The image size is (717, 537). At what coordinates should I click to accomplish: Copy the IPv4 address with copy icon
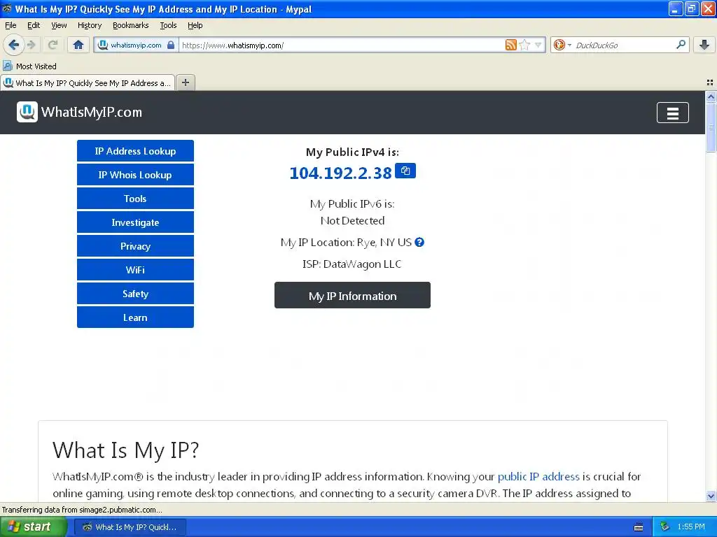tap(405, 171)
